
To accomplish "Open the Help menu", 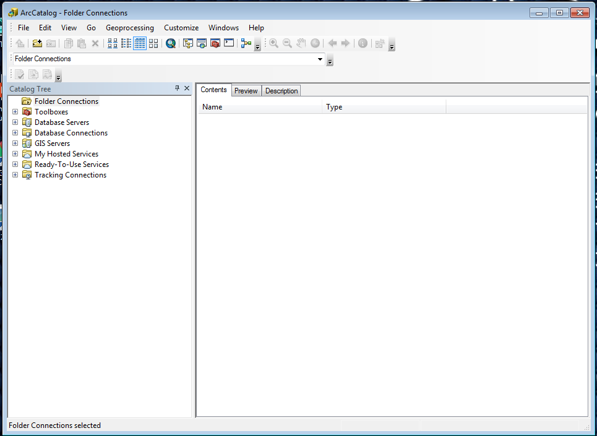I will [x=256, y=28].
